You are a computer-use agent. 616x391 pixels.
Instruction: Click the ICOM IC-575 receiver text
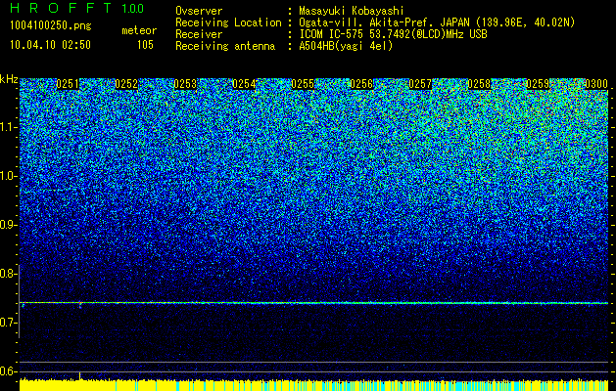pyautogui.click(x=393, y=34)
